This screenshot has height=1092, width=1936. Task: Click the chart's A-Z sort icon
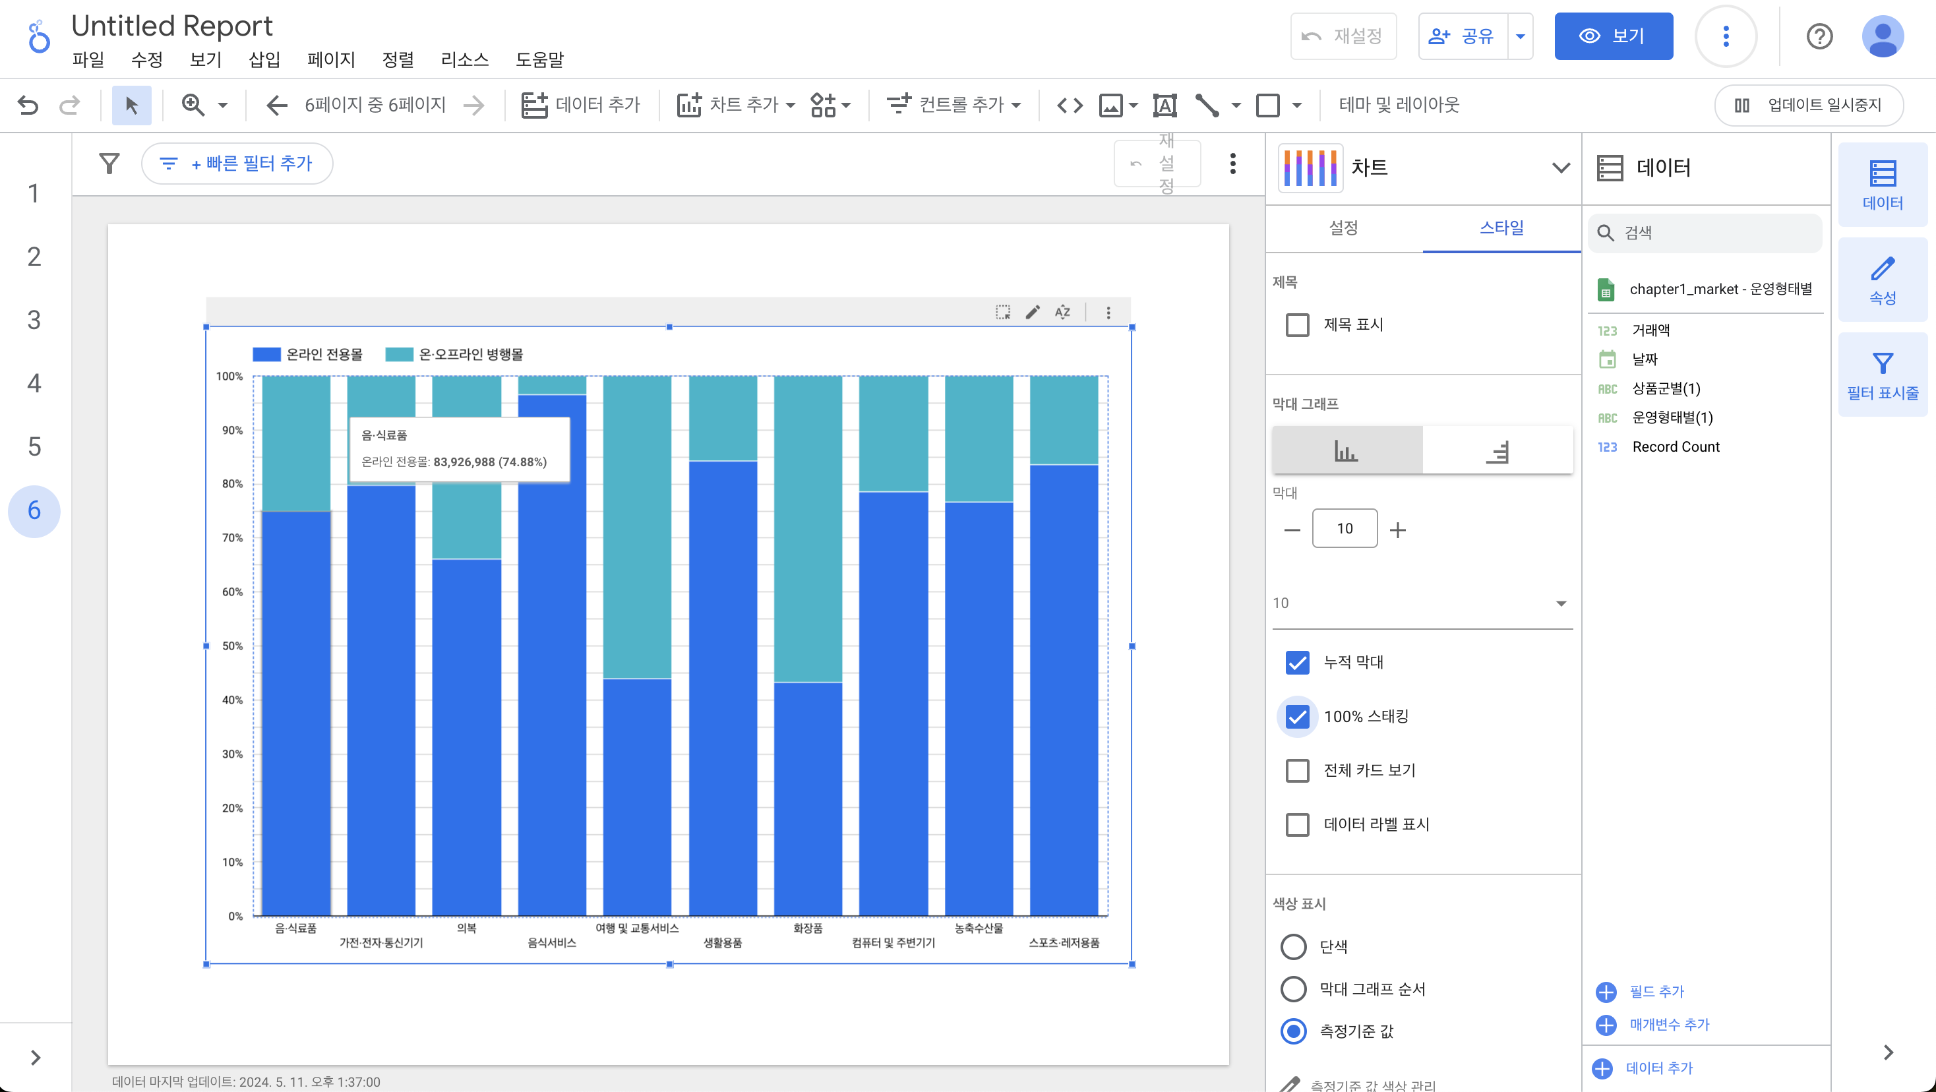point(1062,312)
